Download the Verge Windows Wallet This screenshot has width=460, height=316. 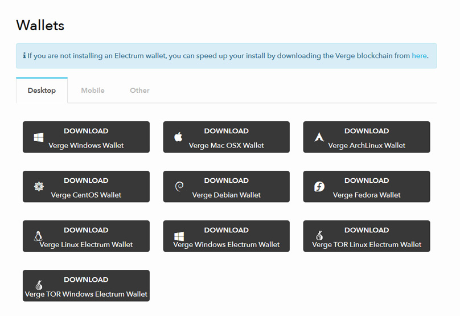pos(87,137)
